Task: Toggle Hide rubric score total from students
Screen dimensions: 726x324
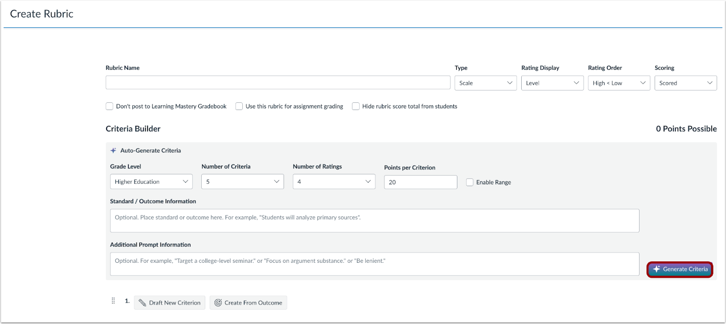Action: pyautogui.click(x=356, y=106)
